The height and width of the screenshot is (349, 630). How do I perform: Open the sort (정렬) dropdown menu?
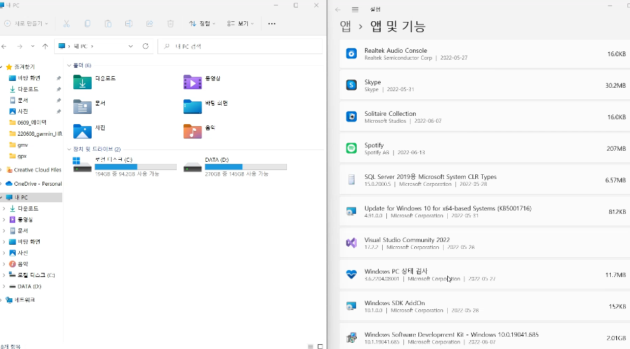[202, 24]
